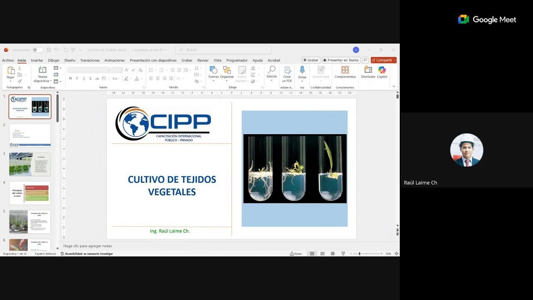Click the Organizar arrange icon
The height and width of the screenshot is (300, 533).
pos(227,70)
